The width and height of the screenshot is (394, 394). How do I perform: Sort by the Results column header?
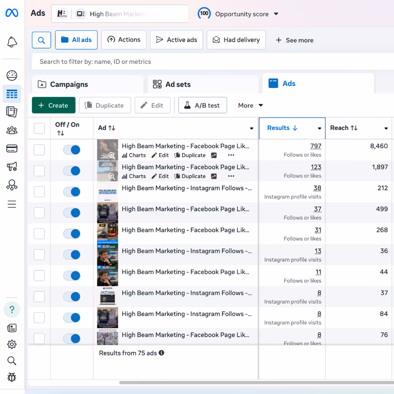pos(282,128)
